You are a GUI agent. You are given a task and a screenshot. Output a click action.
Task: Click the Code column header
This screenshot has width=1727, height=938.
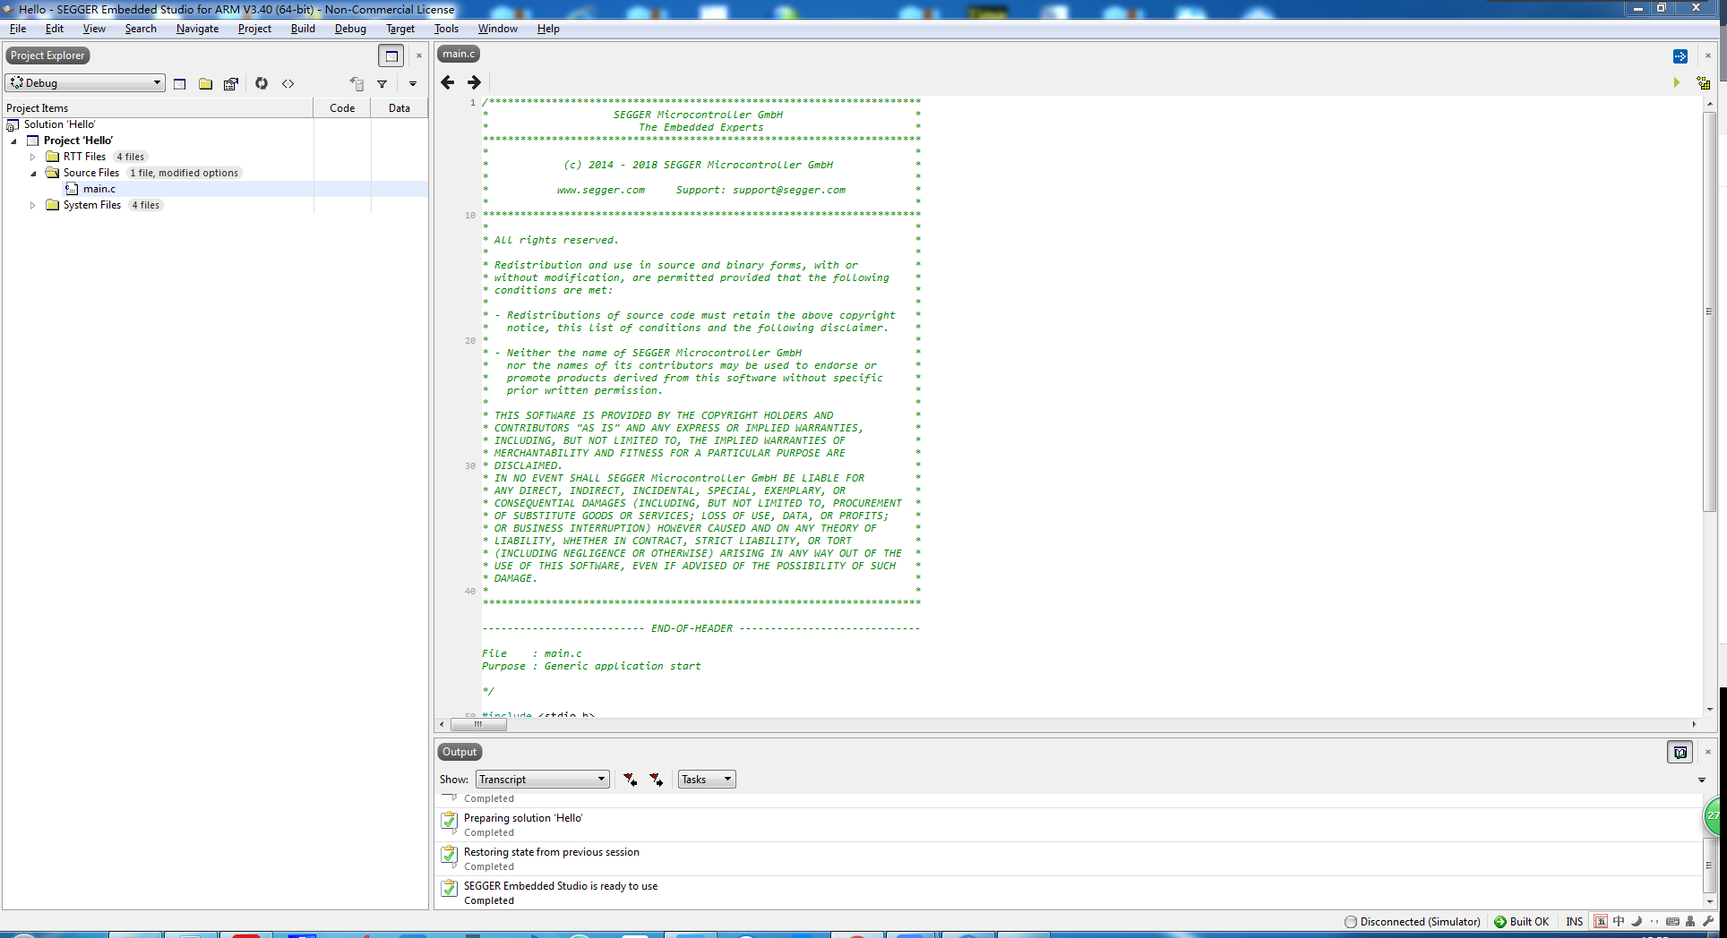pos(342,108)
